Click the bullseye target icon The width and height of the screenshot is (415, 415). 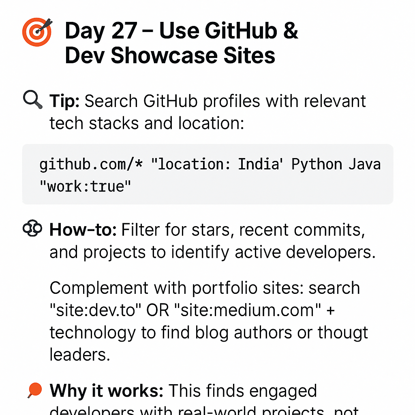(x=37, y=32)
